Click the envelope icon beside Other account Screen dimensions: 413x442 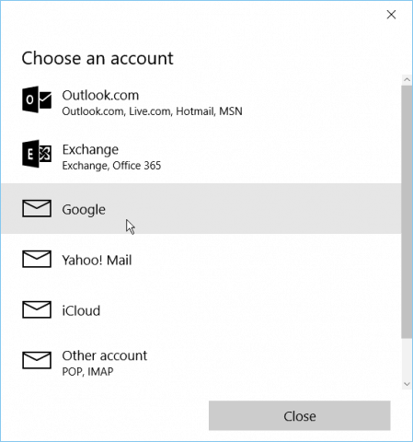pyautogui.click(x=37, y=360)
